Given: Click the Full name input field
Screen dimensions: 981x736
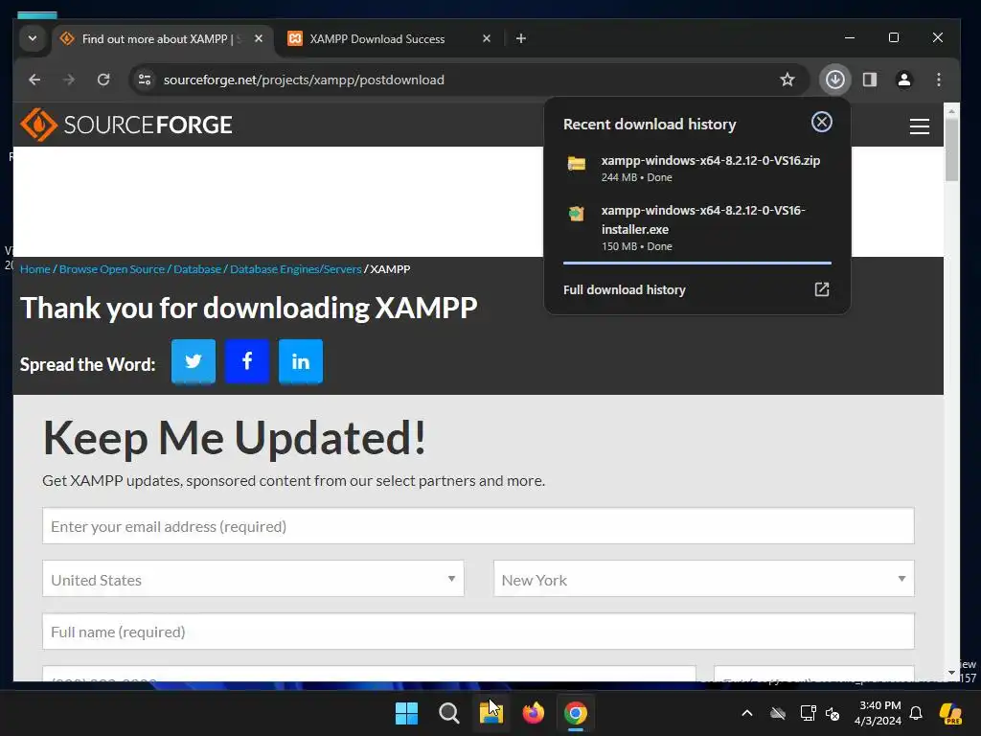Looking at the screenshot, I should click(x=478, y=632).
